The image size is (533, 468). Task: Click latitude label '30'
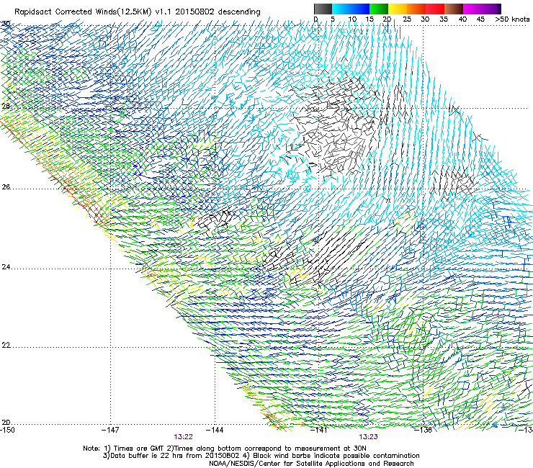(x=6, y=24)
